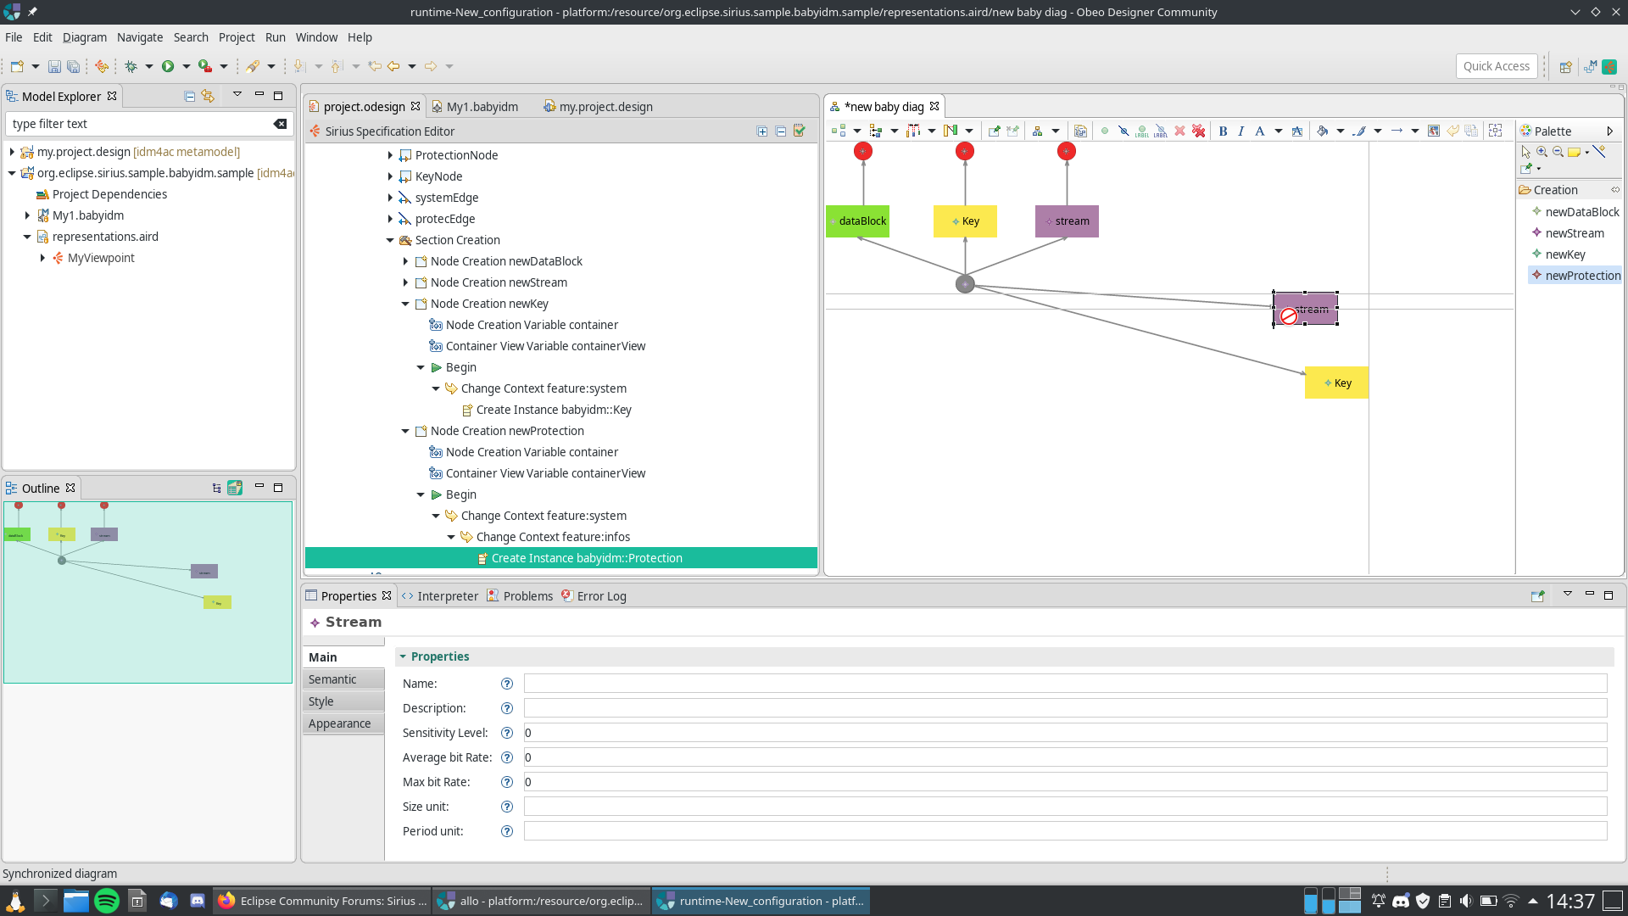
Task: Select Create Instance babyidm::Key row
Action: [x=554, y=410]
